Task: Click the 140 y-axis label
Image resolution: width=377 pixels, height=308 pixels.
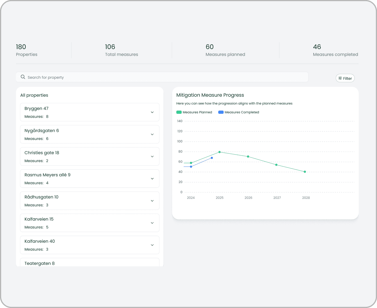Action: click(180, 121)
